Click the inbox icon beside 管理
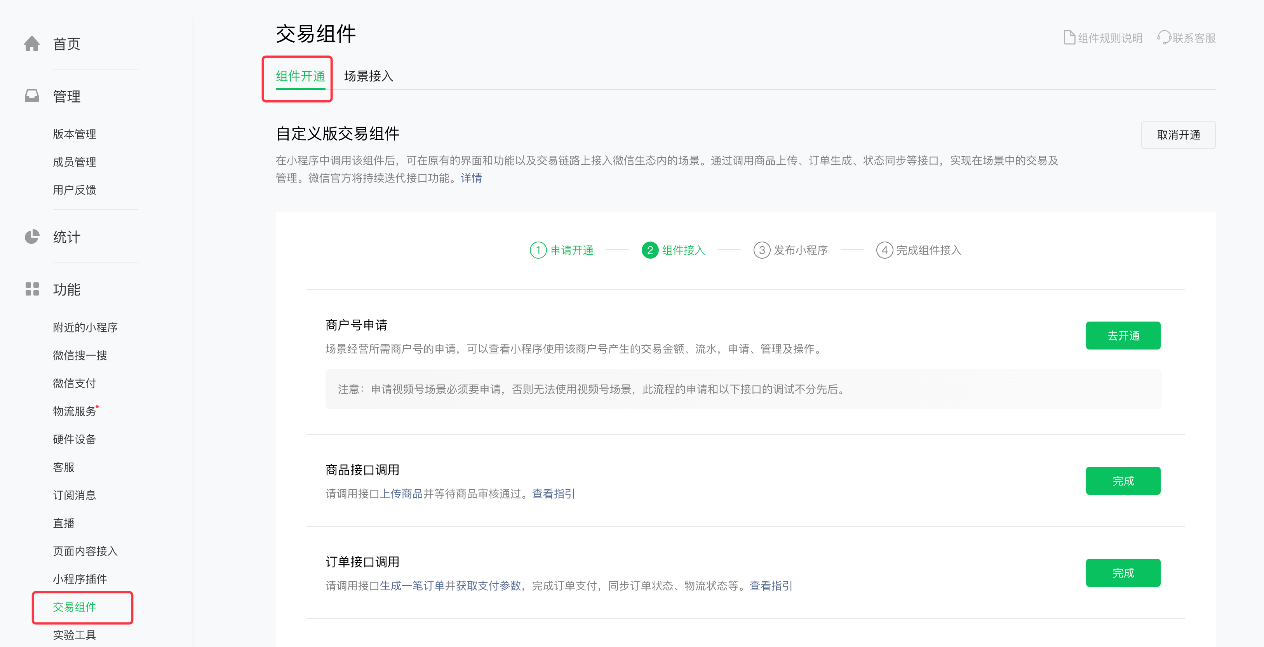Viewport: 1264px width, 647px height. [32, 96]
